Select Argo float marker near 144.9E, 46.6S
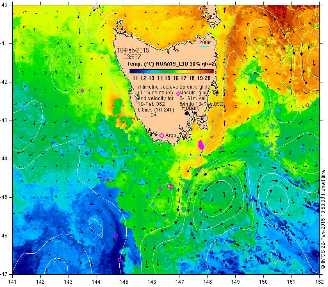This screenshot has height=287, width=328. (119, 260)
